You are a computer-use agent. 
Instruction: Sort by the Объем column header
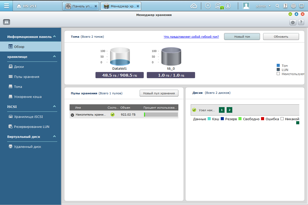click(x=125, y=108)
